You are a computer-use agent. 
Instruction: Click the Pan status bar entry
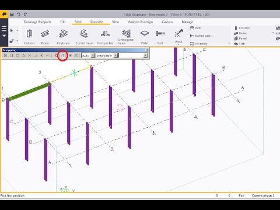click(x=242, y=195)
